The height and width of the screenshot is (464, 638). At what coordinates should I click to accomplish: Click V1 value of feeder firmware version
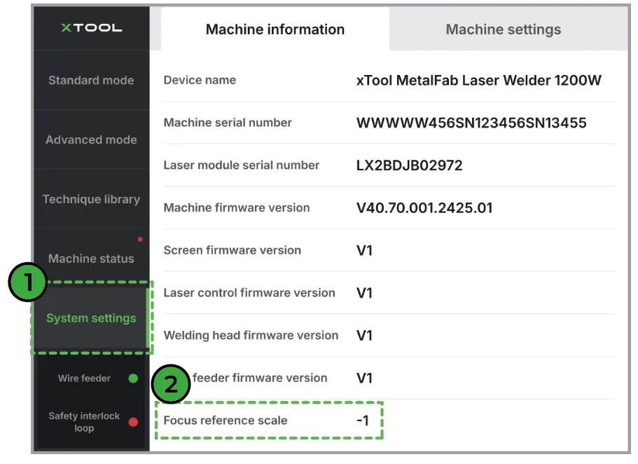click(365, 378)
